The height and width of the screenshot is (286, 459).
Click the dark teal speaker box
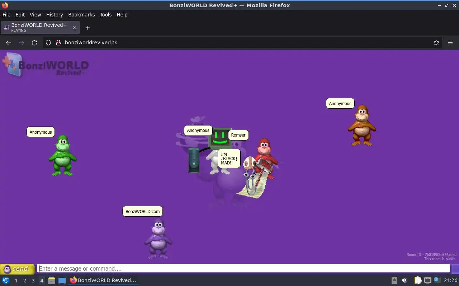(x=194, y=160)
